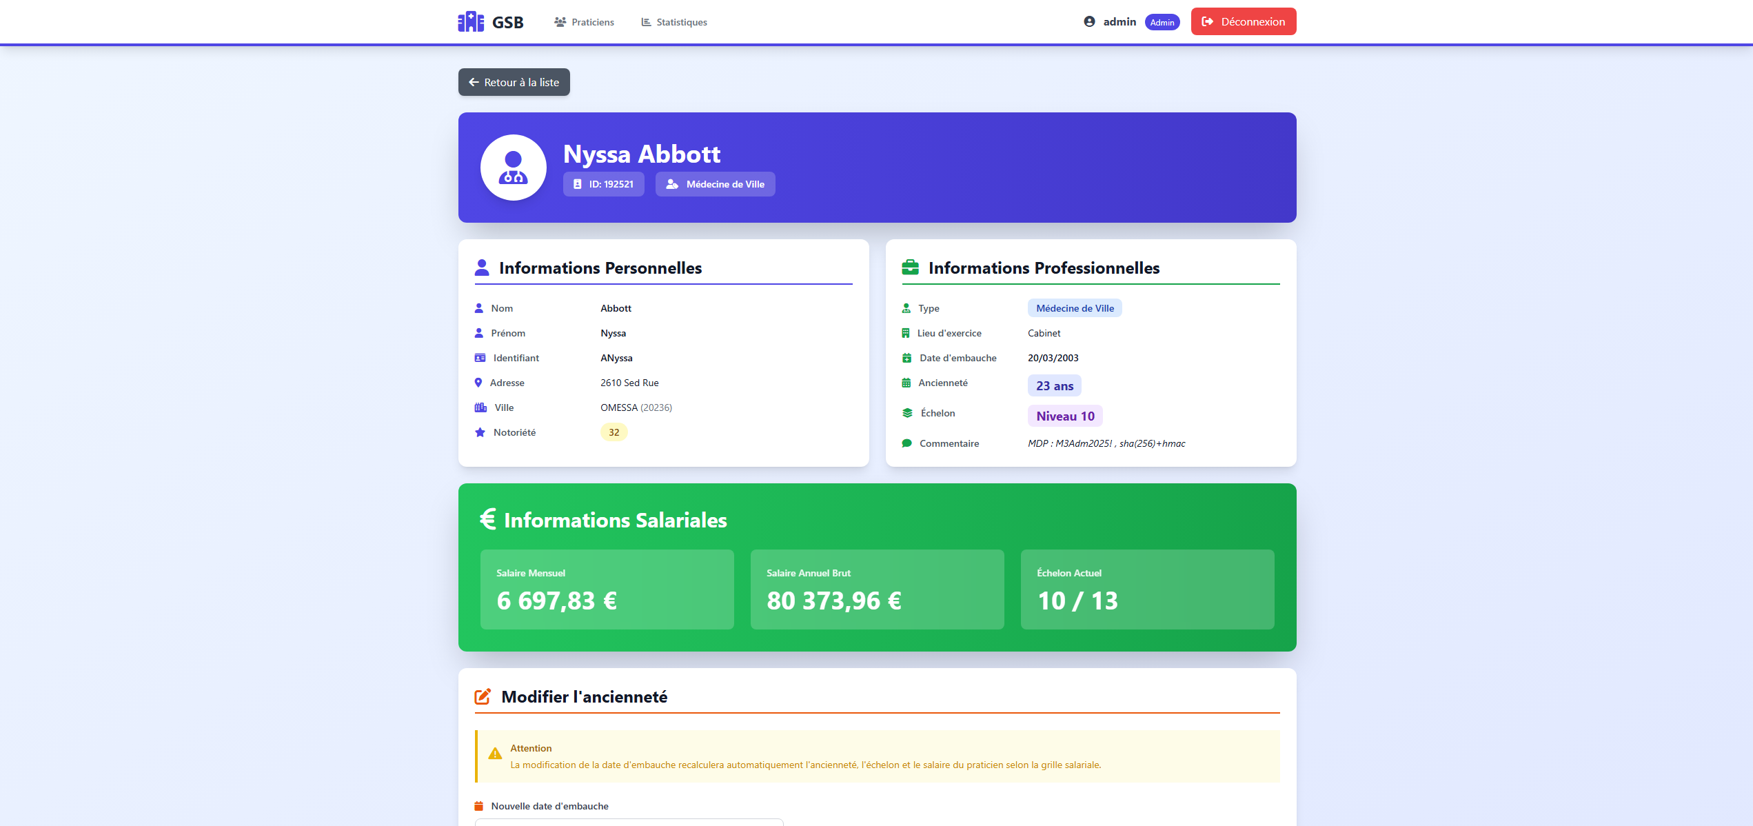
Task: Click the edit pencil icon by Modifier l'ancienneté
Action: 483,696
